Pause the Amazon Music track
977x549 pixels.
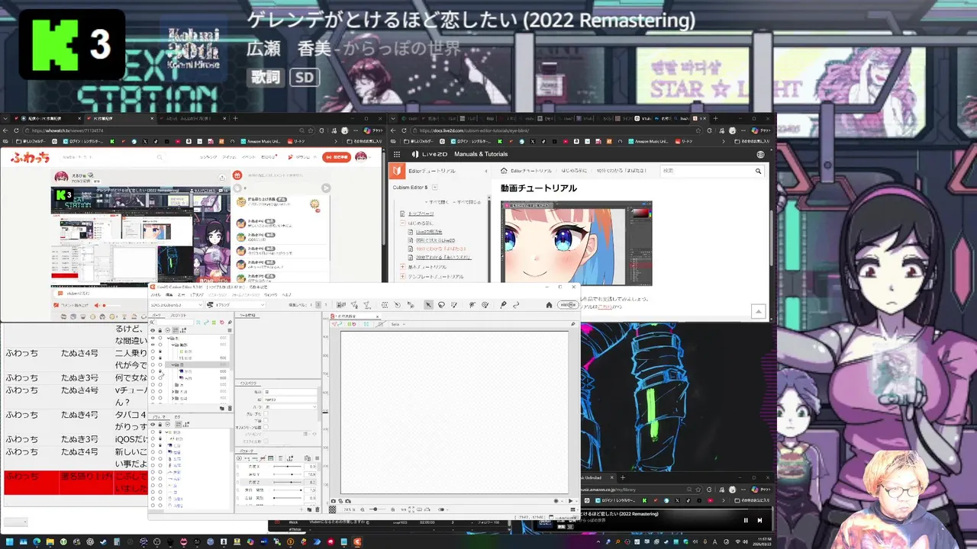746,520
